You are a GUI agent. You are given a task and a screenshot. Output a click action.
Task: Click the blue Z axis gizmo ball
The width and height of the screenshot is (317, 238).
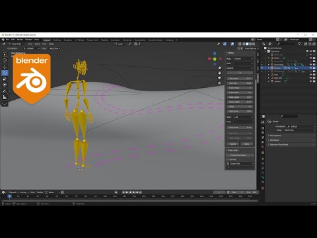pyautogui.click(x=215, y=54)
